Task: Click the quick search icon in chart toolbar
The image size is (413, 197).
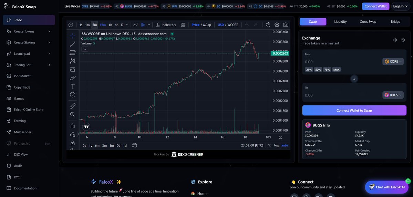Action: coord(268,25)
